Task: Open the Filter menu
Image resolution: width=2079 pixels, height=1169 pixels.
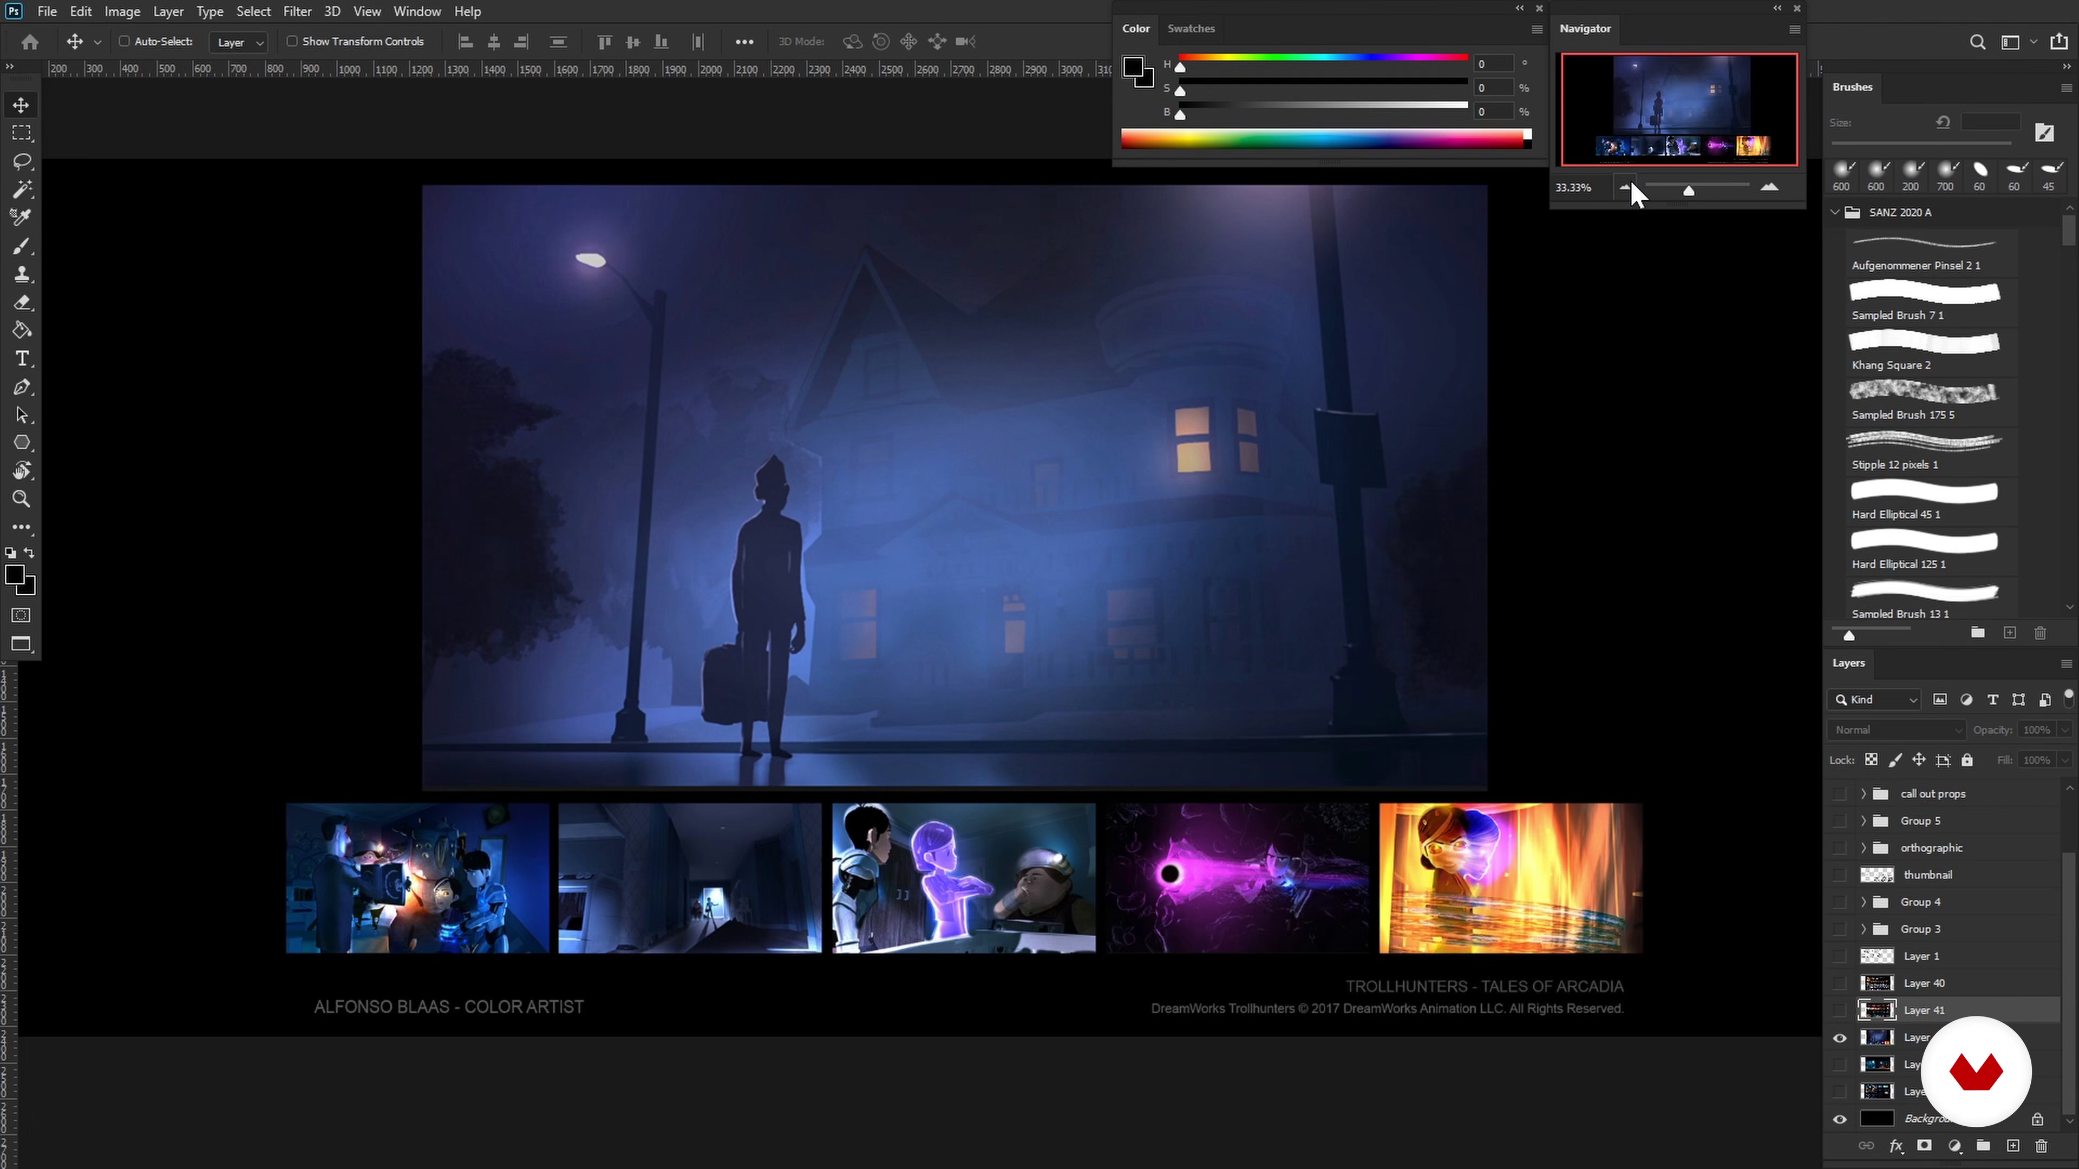Action: [x=297, y=11]
